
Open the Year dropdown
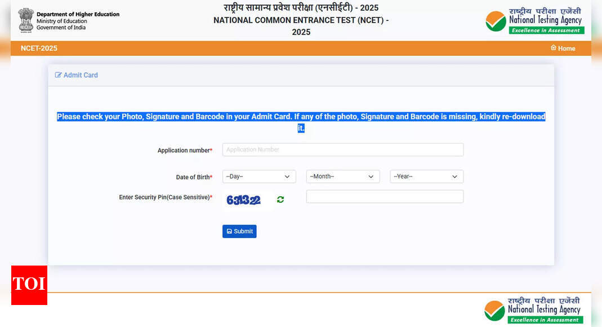tap(426, 176)
